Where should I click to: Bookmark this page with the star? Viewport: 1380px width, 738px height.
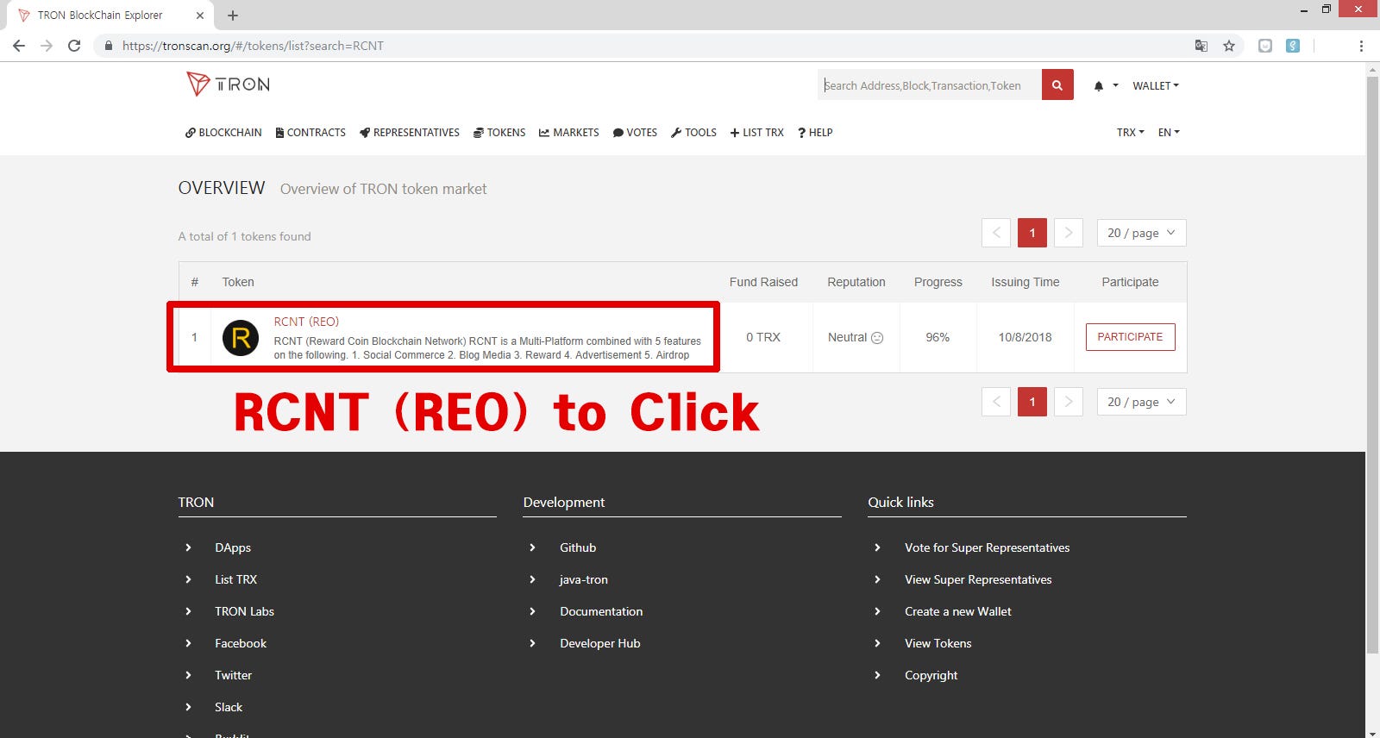[x=1229, y=46]
